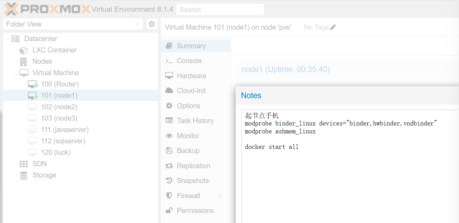This screenshot has width=459, height=223.
Task: Click the Hardware monitor icon
Action: (x=169, y=76)
